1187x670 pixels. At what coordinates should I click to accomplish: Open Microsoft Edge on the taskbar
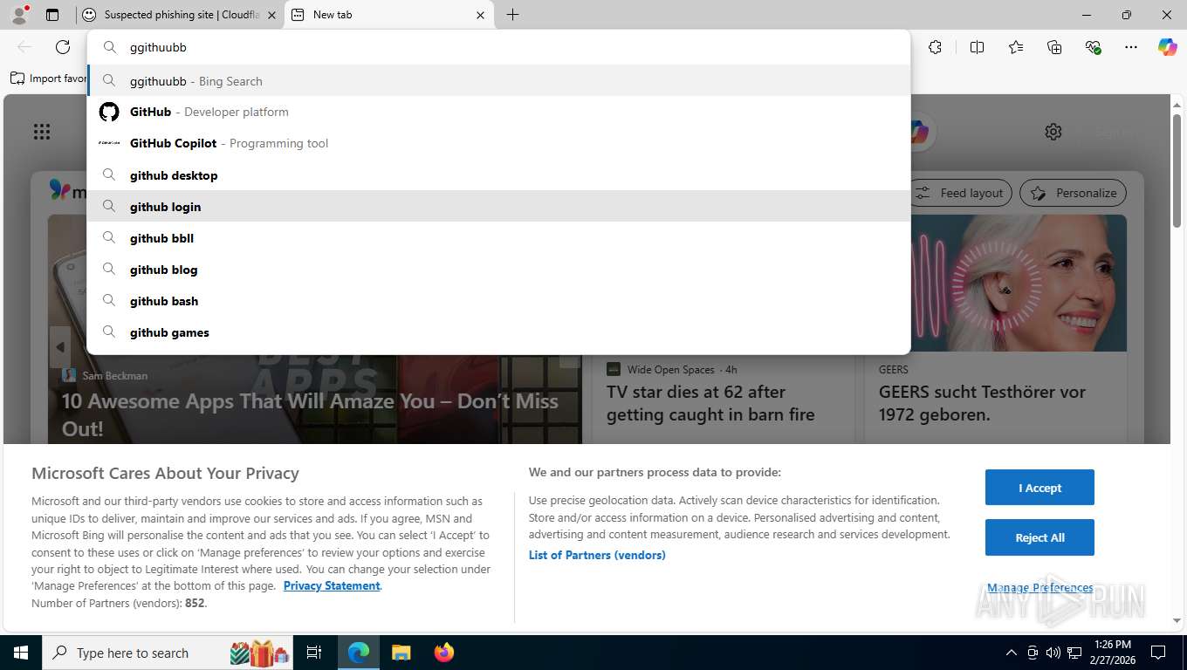[359, 653]
